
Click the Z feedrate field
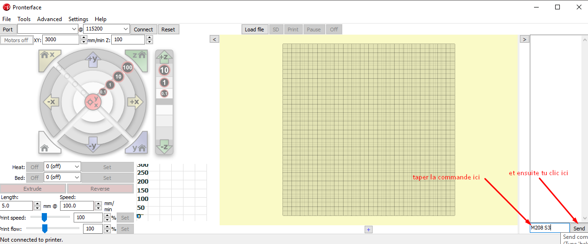coord(129,40)
